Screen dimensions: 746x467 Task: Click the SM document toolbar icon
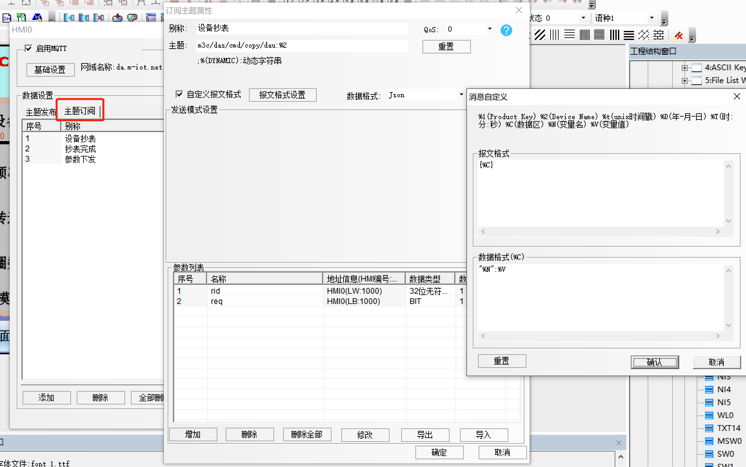point(7,18)
